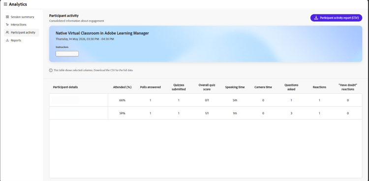Click the 1m speaking time cell
The height and width of the screenshot is (181, 369).
pos(235,113)
